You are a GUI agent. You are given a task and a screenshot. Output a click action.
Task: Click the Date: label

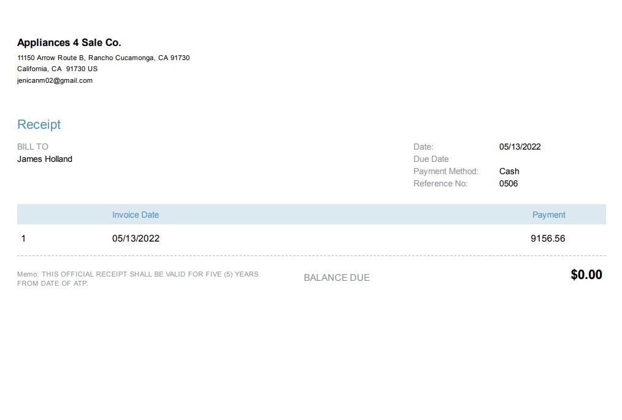(x=423, y=147)
